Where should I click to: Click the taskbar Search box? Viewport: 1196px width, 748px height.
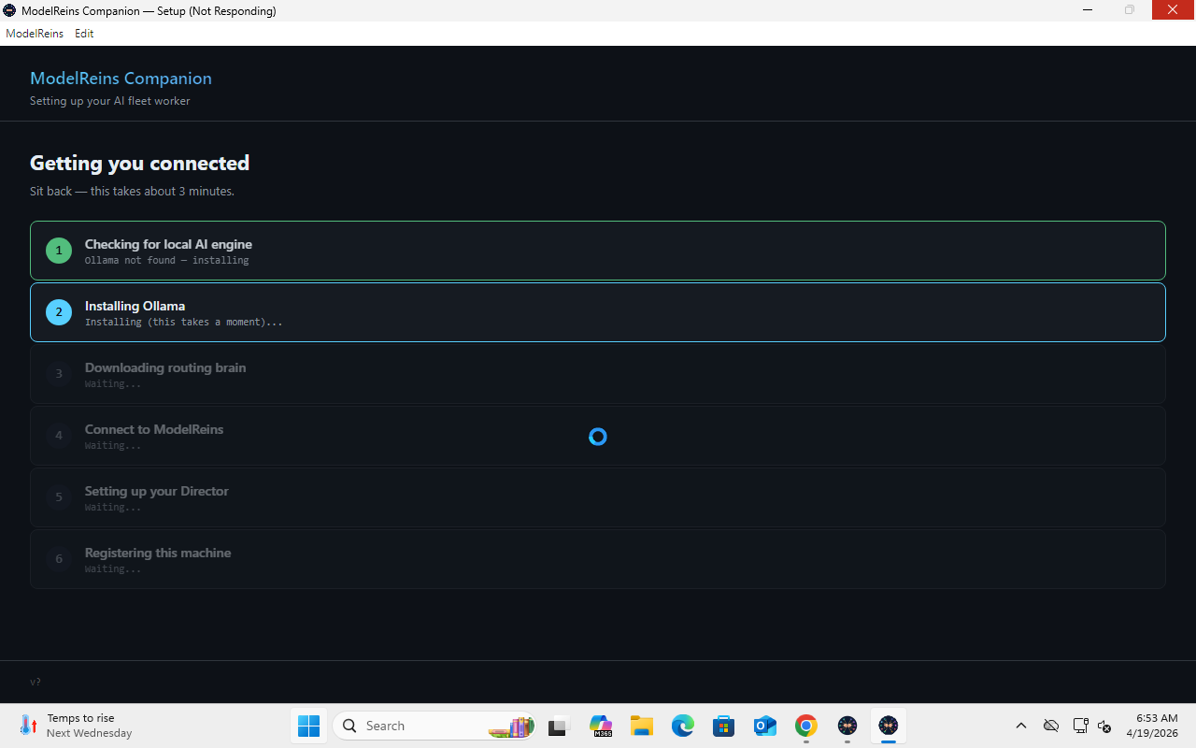pyautogui.click(x=434, y=726)
